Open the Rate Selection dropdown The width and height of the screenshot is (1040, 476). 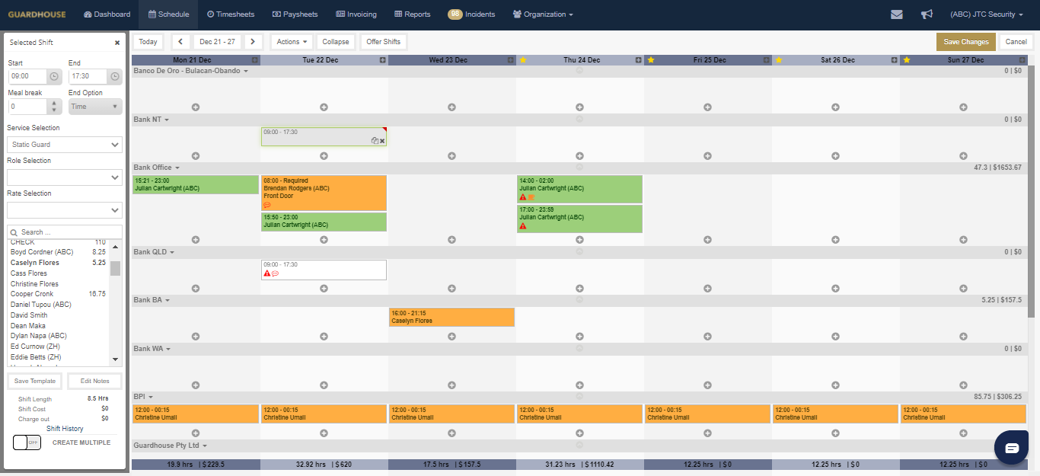65,210
